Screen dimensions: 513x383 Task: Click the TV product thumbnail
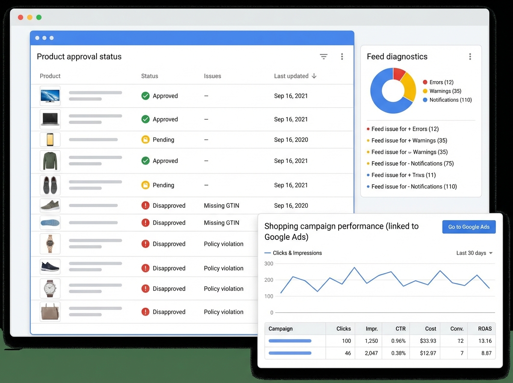tap(50, 96)
